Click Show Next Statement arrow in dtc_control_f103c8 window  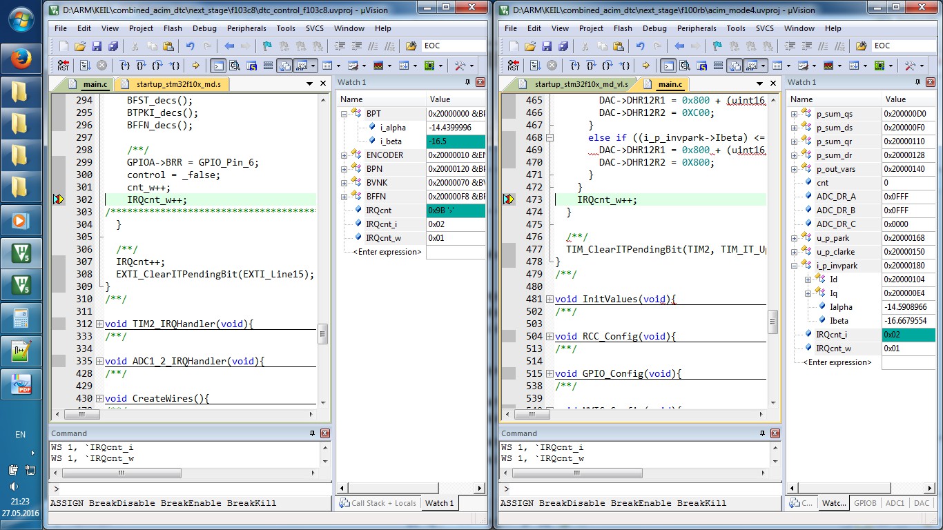tap(196, 66)
